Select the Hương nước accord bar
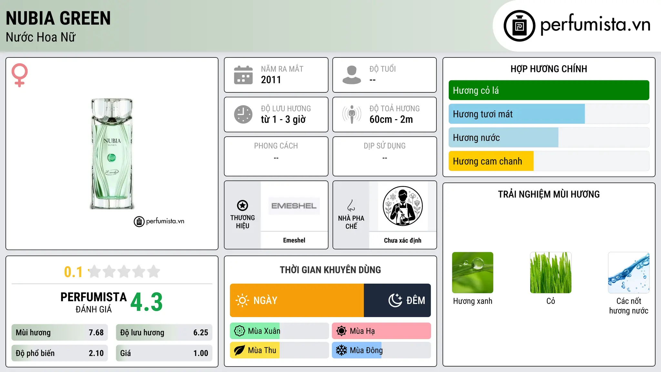 pyautogui.click(x=549, y=138)
